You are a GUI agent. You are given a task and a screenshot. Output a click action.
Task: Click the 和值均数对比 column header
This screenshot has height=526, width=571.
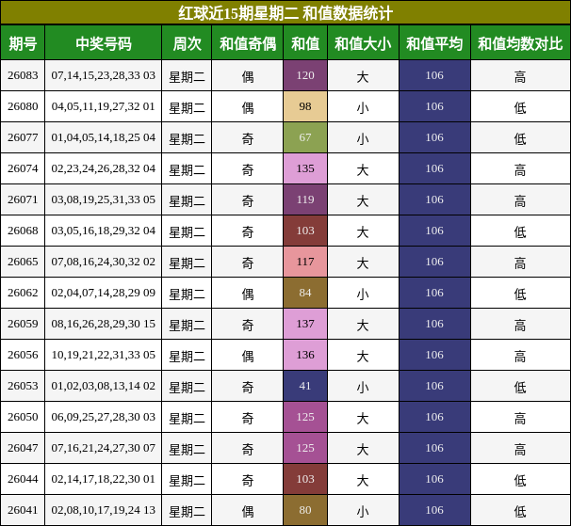(x=520, y=42)
